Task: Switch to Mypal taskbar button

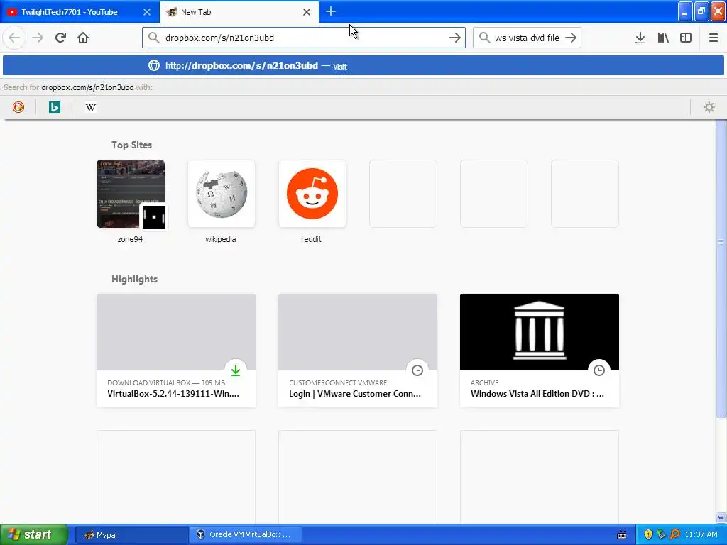Action: [x=131, y=535]
